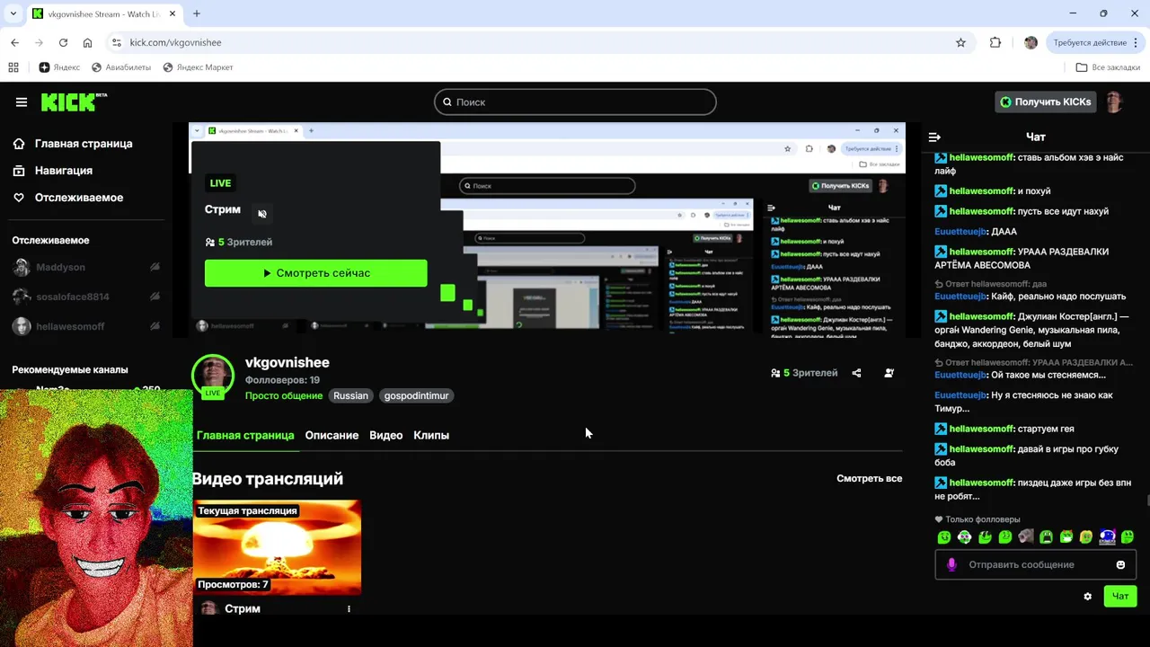
Task: Open Все закладки folder
Action: (x=1109, y=67)
